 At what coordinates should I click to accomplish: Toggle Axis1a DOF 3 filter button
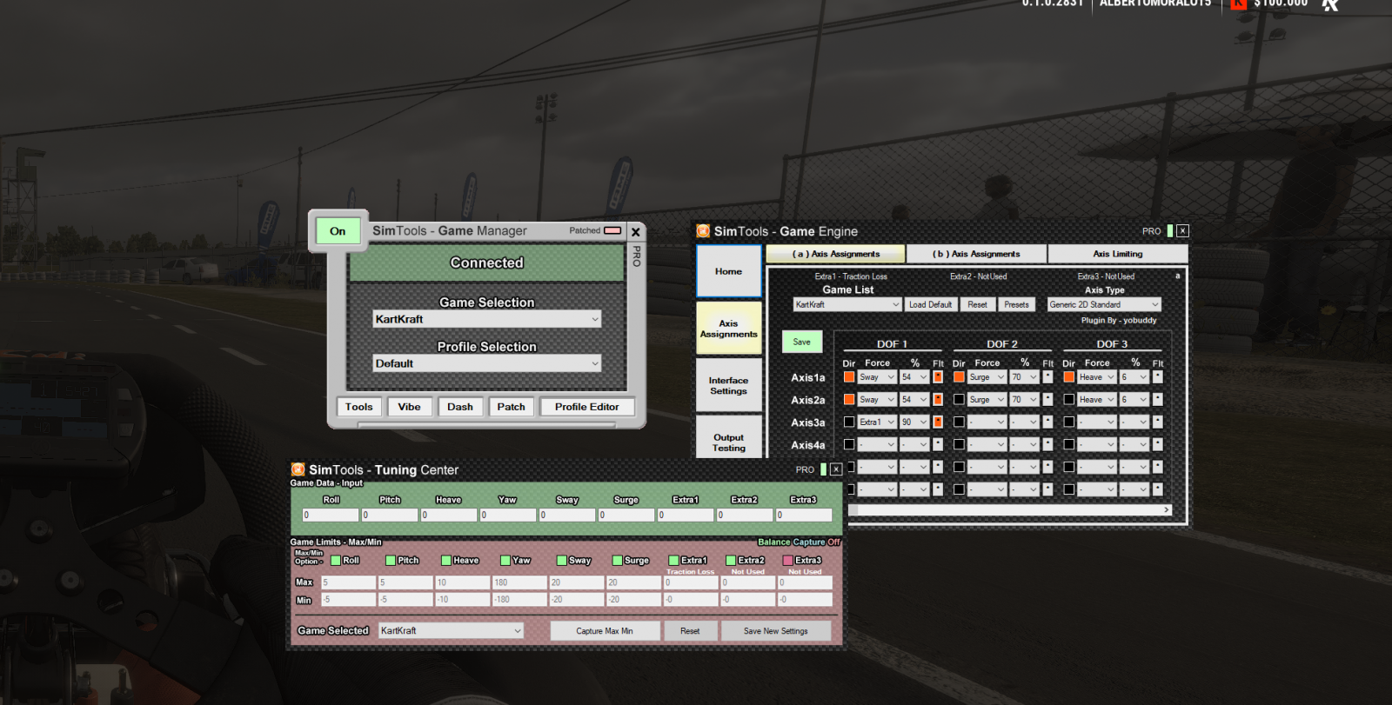coord(1157,377)
